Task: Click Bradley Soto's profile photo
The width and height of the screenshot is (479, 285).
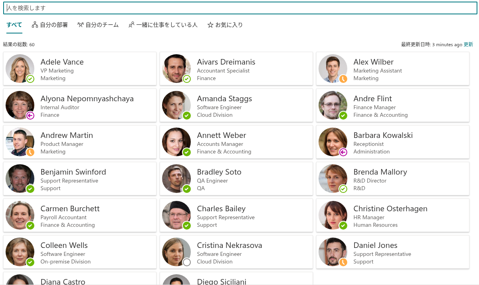Action: (x=176, y=179)
